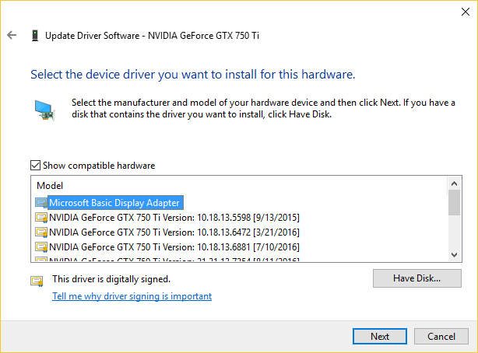Screen dimensions: 478x353
Task: Select NVIDIA driver dated 3/21/2016
Action: 174,232
